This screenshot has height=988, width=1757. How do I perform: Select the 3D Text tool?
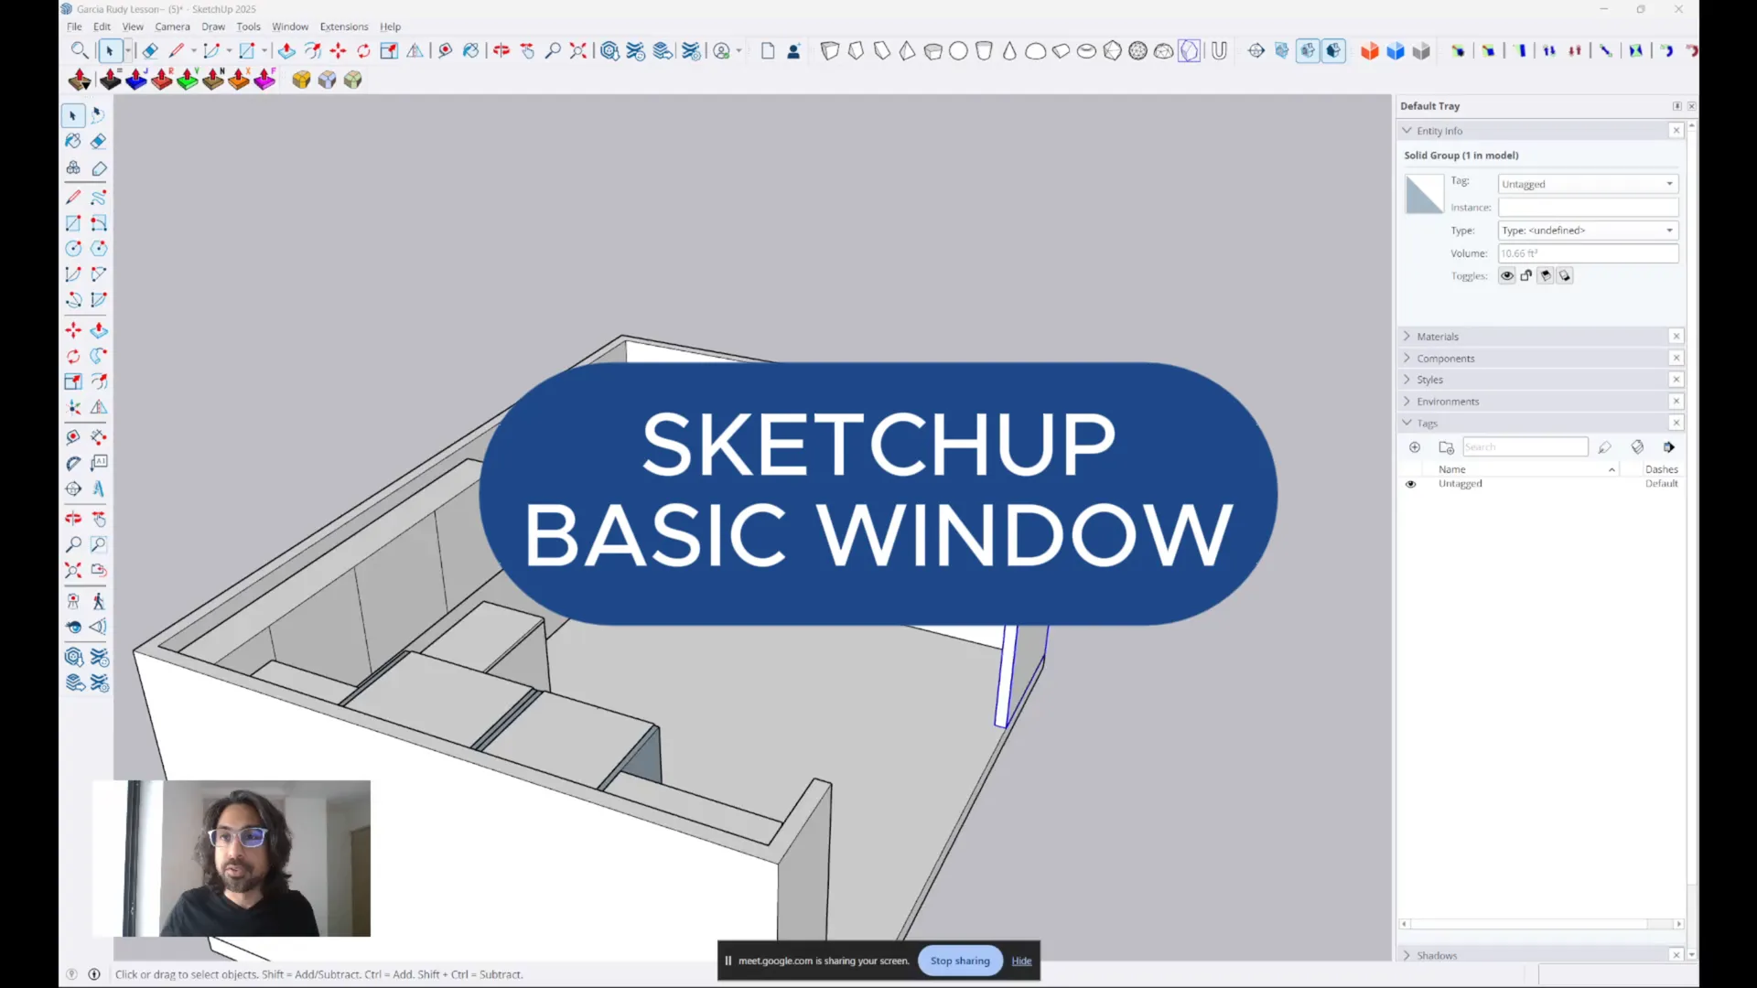[x=99, y=489]
